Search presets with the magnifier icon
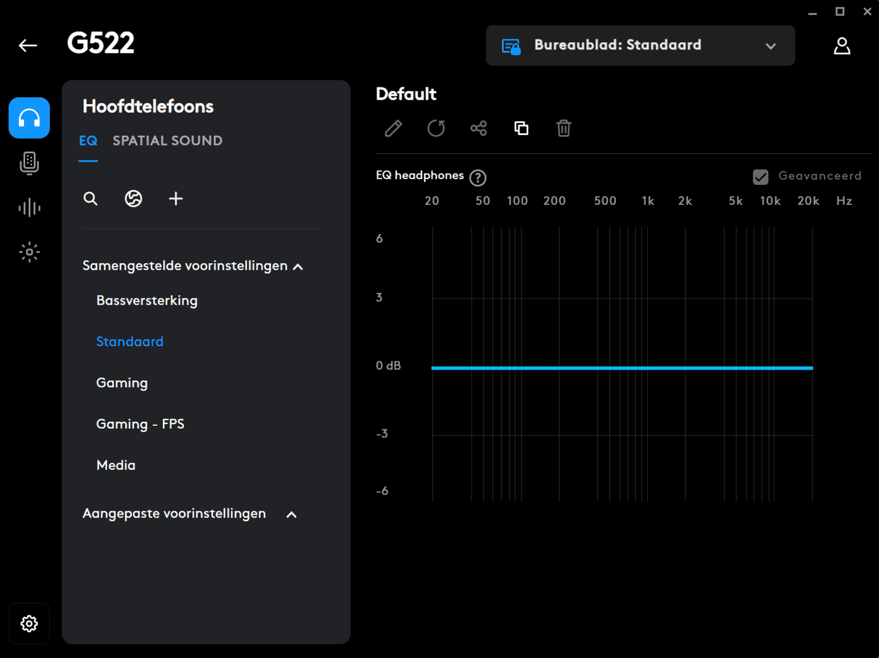The width and height of the screenshot is (879, 658). (90, 199)
